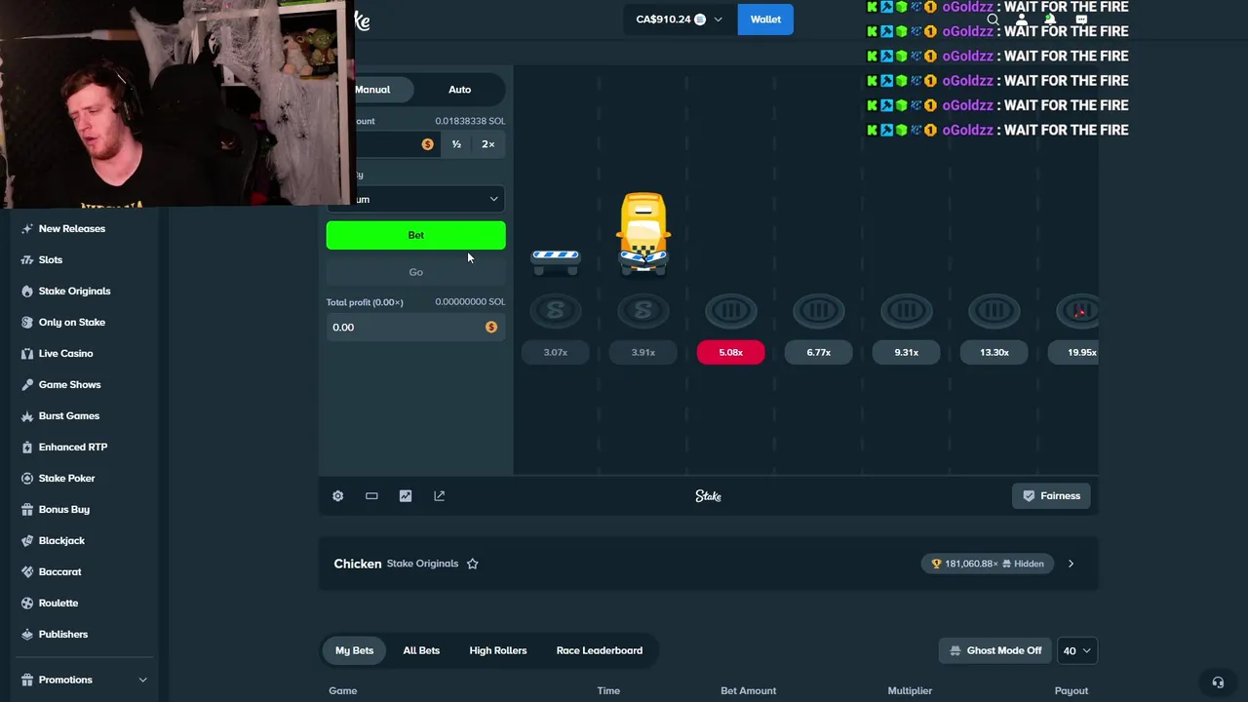The width and height of the screenshot is (1248, 702).
Task: Open the Burst Games link
Action: [68, 415]
